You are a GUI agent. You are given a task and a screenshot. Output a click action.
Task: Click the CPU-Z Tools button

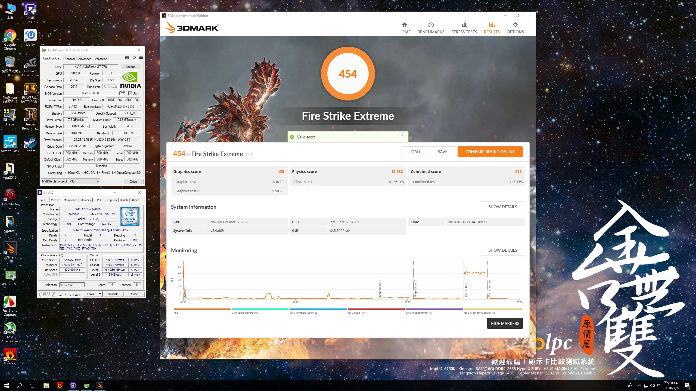click(90, 294)
